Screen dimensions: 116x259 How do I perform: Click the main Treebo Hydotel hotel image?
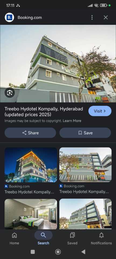click(x=58, y=64)
